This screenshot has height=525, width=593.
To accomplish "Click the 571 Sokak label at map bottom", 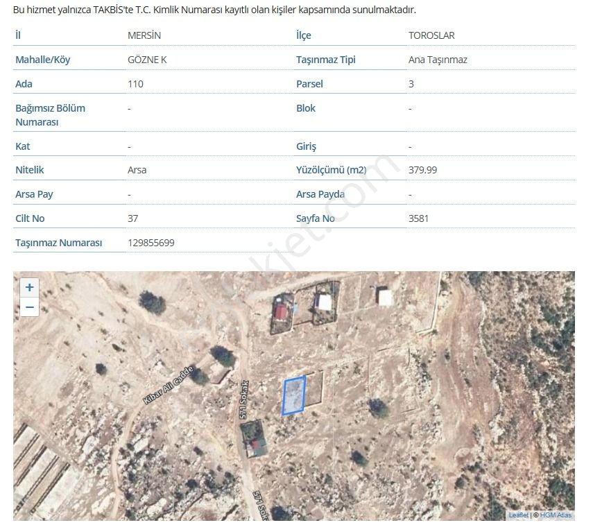I will tap(261, 506).
